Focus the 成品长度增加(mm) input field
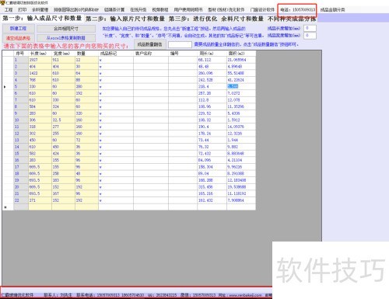Image resolution: width=389 pixels, height=299 pixels. (x=310, y=28)
